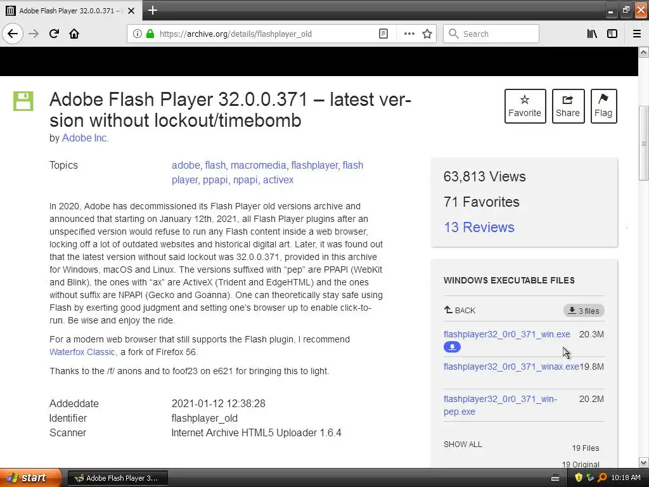Open the Firefox hamburger menu

637,34
